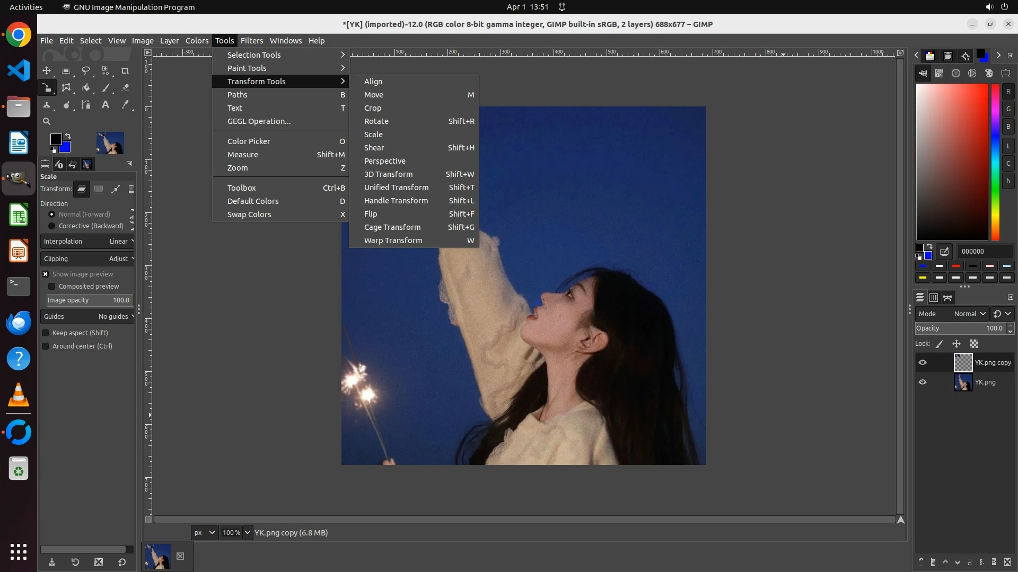Select the Bucket Fill tool
Viewport: 1018px width, 572px height.
tap(85, 88)
